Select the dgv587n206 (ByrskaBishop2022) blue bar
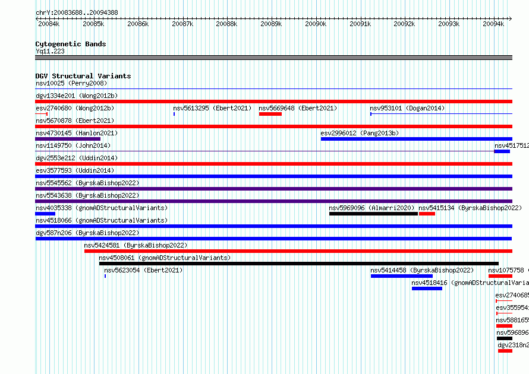Viewport: 529px width, 374px height. [273, 239]
